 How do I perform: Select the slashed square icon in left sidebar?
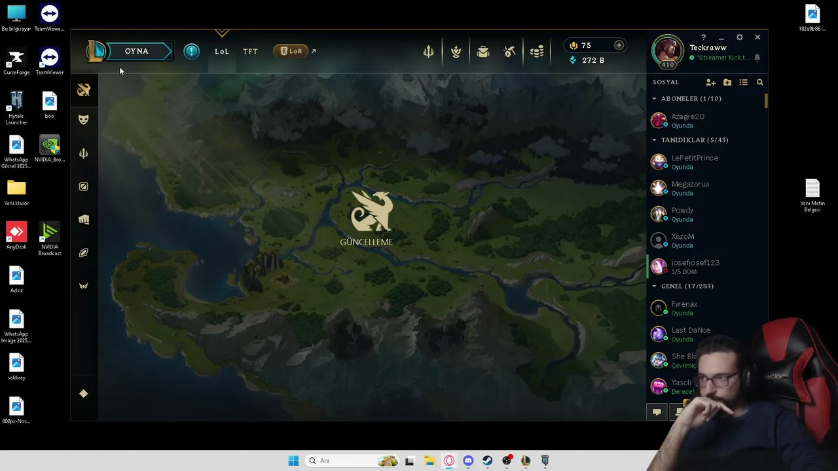click(83, 186)
